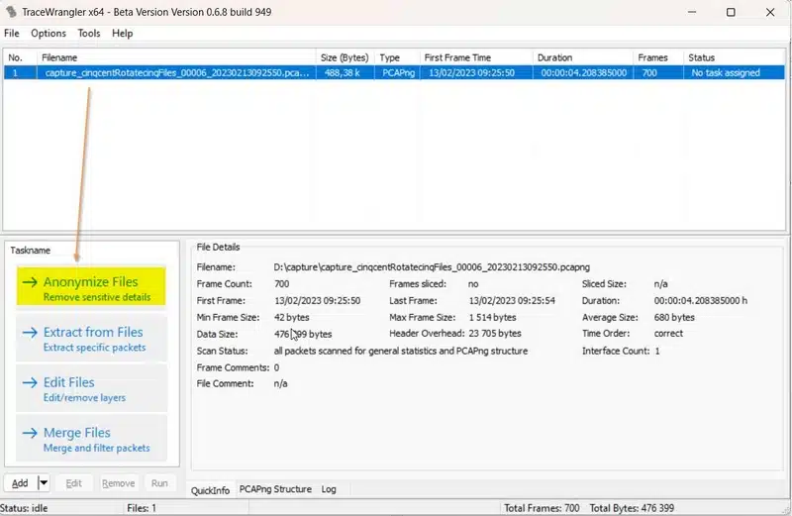Click the '680 bytes' Average Size value
This screenshot has height=516, width=792.
(x=674, y=317)
